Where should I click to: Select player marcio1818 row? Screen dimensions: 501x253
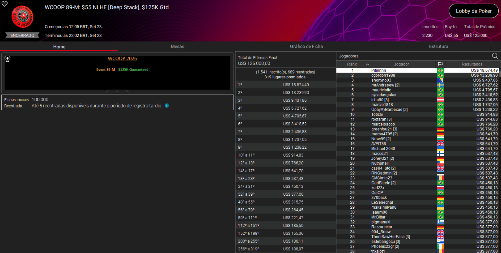click(x=417, y=105)
